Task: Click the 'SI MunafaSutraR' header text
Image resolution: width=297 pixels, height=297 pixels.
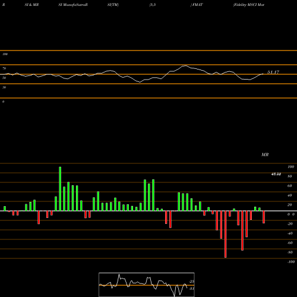Action: [73, 5]
